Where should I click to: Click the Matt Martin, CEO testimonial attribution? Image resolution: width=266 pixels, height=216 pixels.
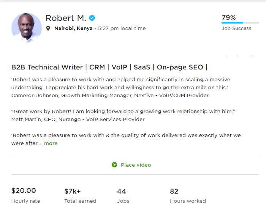tap(78, 120)
